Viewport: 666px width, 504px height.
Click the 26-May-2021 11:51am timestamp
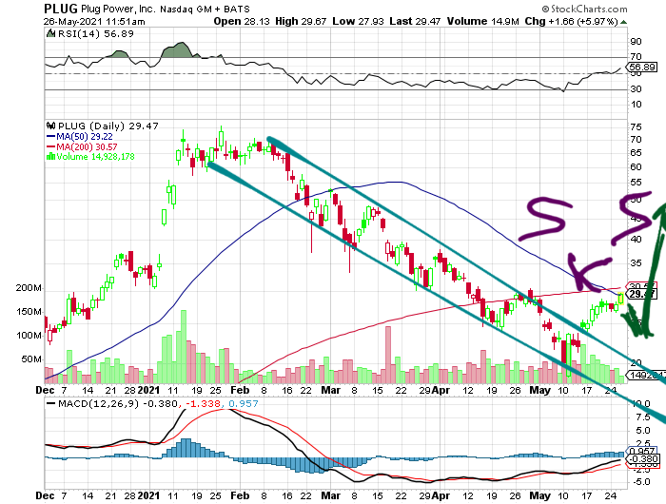[x=94, y=22]
